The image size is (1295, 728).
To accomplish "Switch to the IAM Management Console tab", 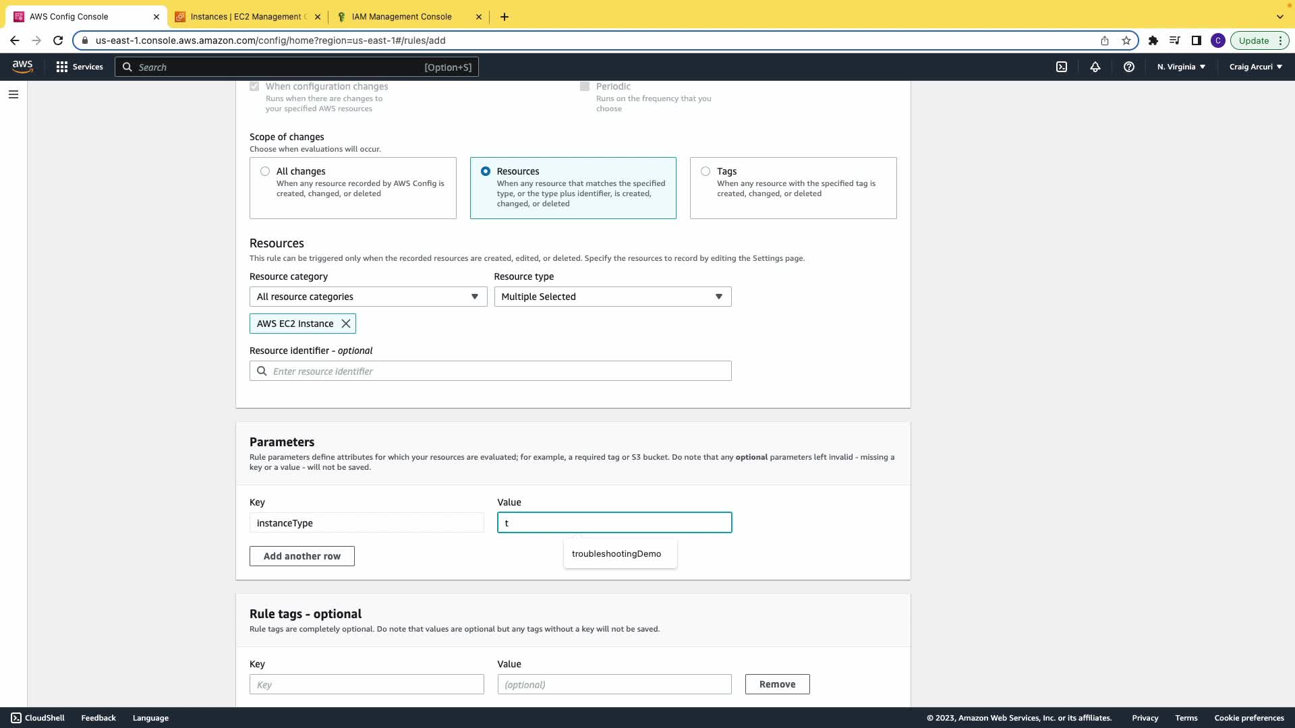I will tap(402, 17).
